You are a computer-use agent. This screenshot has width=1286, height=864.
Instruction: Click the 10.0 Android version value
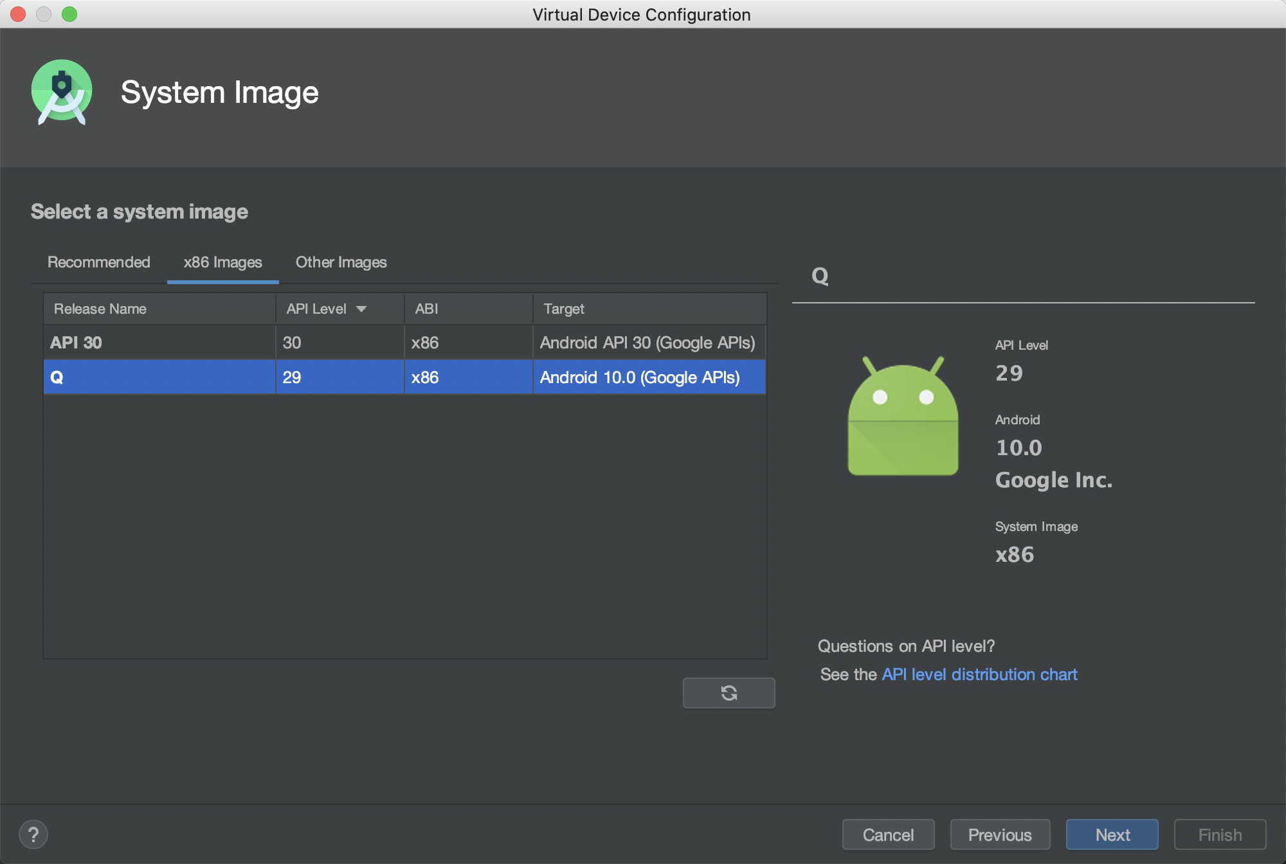click(x=1019, y=447)
